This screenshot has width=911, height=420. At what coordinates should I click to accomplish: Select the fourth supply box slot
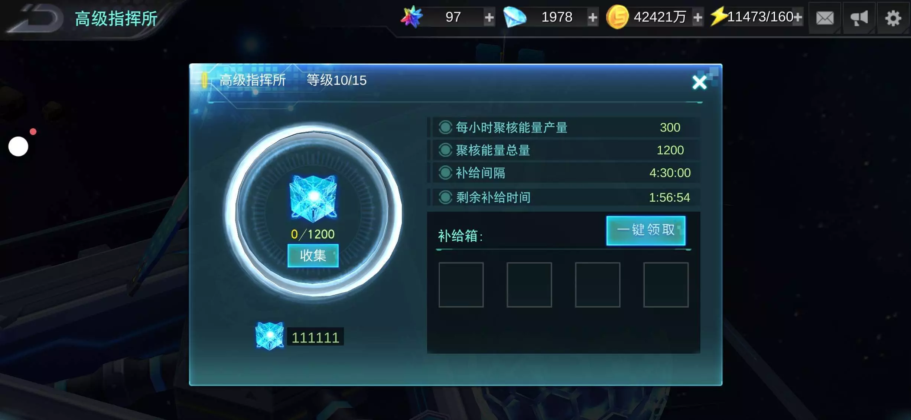point(666,285)
